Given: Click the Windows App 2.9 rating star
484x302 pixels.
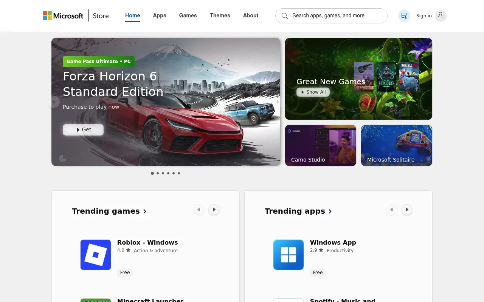Looking at the screenshot, I should 321,250.
